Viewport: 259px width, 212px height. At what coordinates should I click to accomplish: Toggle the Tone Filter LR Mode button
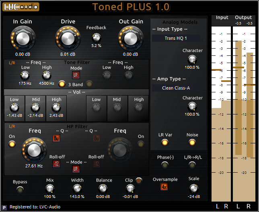pyautogui.click(x=76, y=75)
